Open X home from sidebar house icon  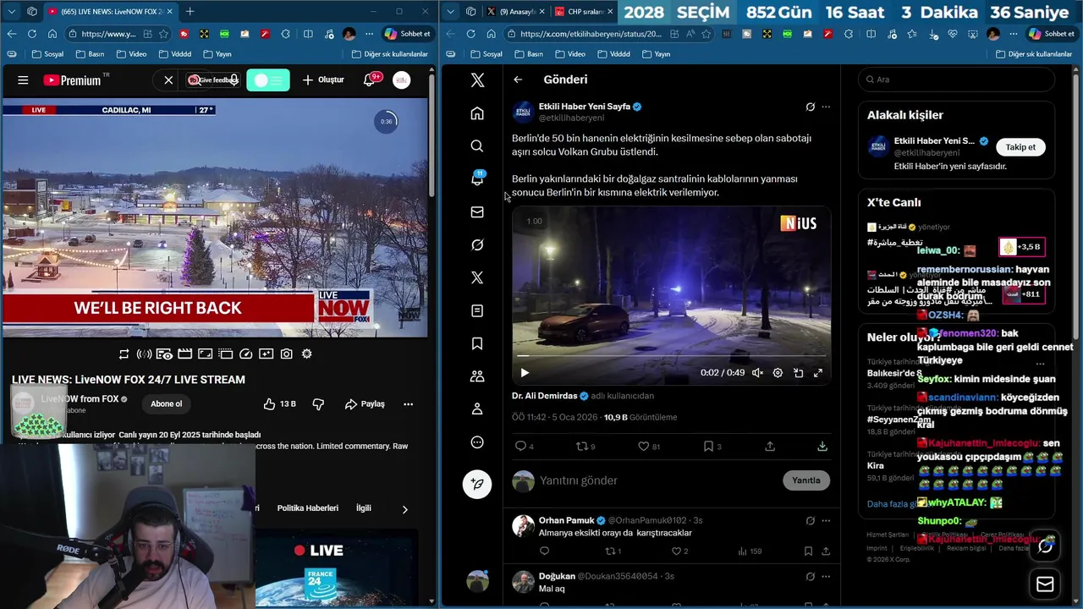[477, 113]
